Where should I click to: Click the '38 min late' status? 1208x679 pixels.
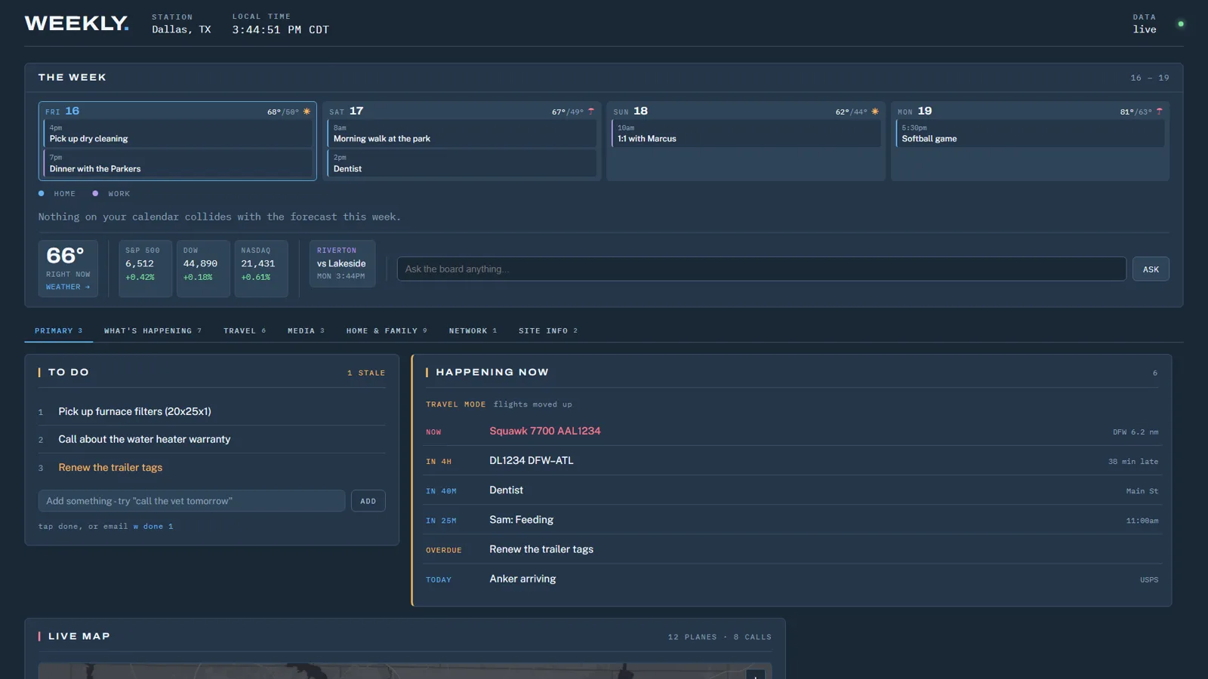click(1133, 462)
